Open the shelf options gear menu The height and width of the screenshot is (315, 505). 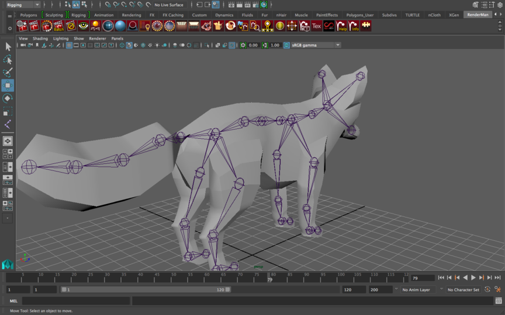point(10,28)
